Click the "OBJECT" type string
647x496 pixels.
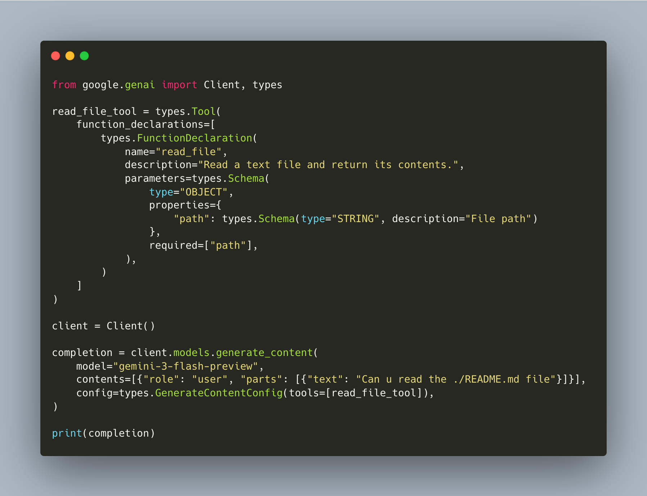[x=204, y=192]
